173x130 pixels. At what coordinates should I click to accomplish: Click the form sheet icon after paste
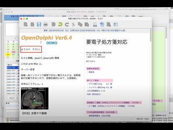pos(95,25)
